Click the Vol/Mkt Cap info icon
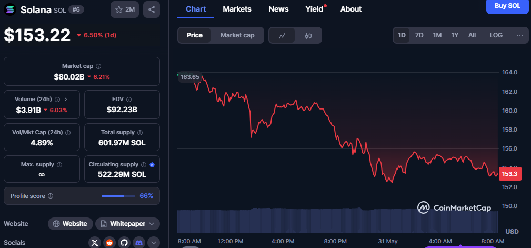The height and width of the screenshot is (248, 531). point(68,133)
